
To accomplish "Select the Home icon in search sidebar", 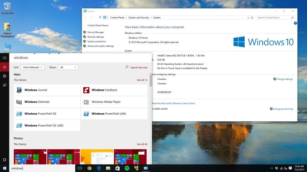I will (4, 67).
